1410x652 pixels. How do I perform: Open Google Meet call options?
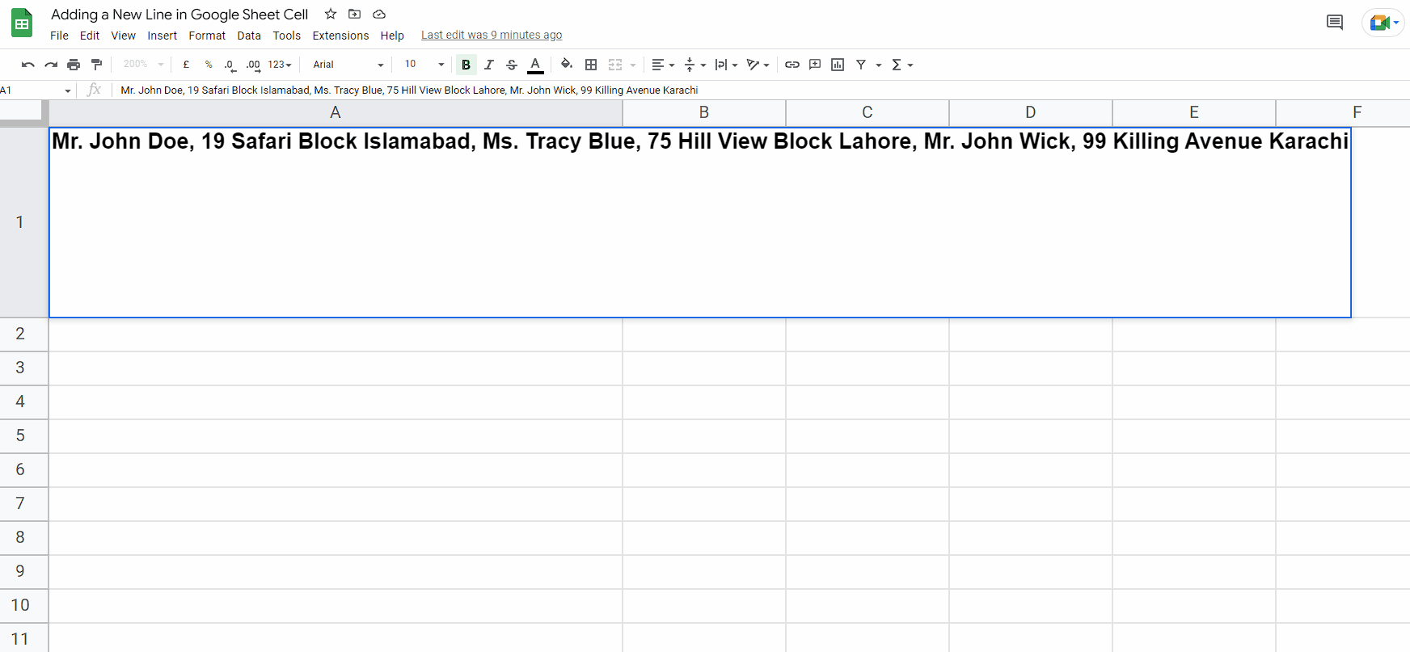click(x=1383, y=23)
